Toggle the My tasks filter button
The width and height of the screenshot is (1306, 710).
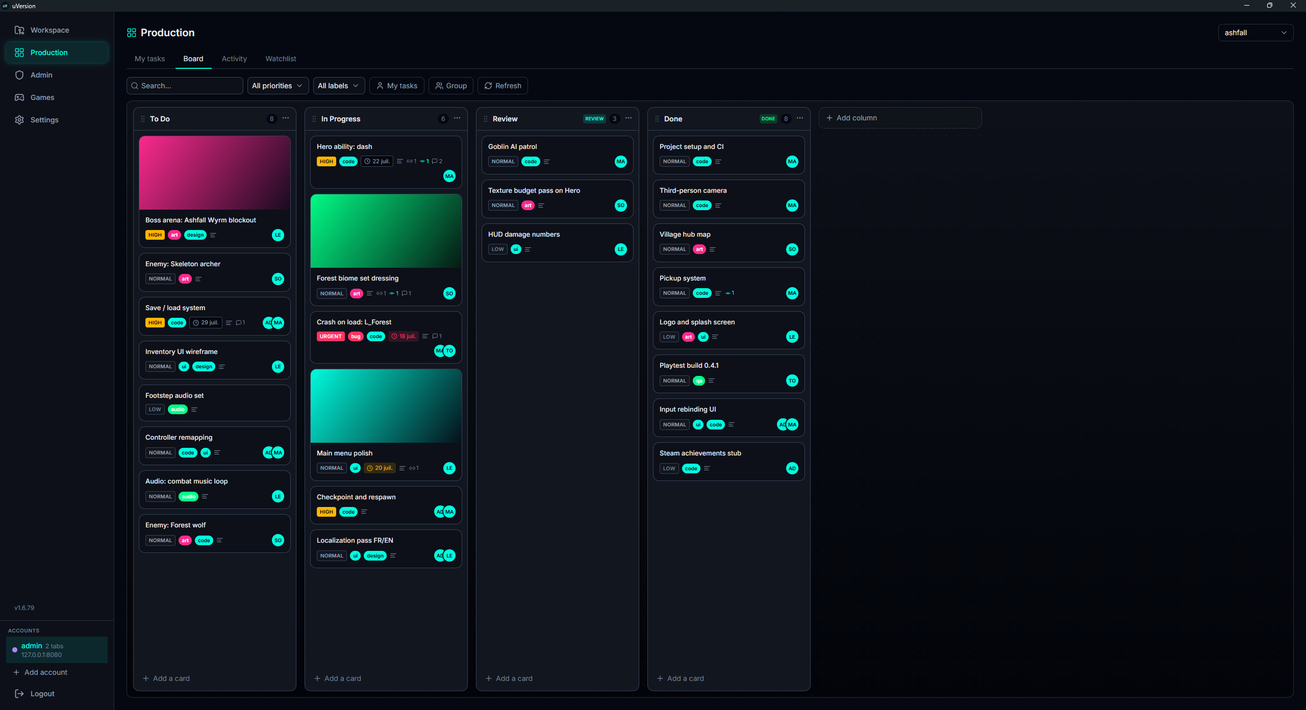point(397,86)
